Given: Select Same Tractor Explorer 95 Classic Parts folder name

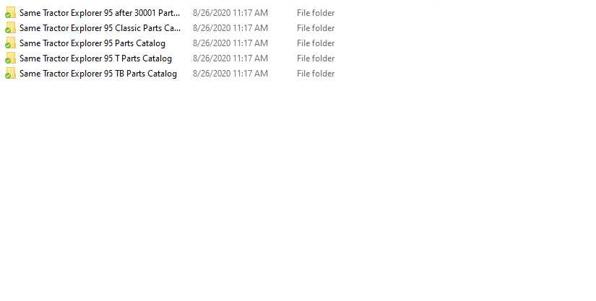Looking at the screenshot, I should [100, 28].
